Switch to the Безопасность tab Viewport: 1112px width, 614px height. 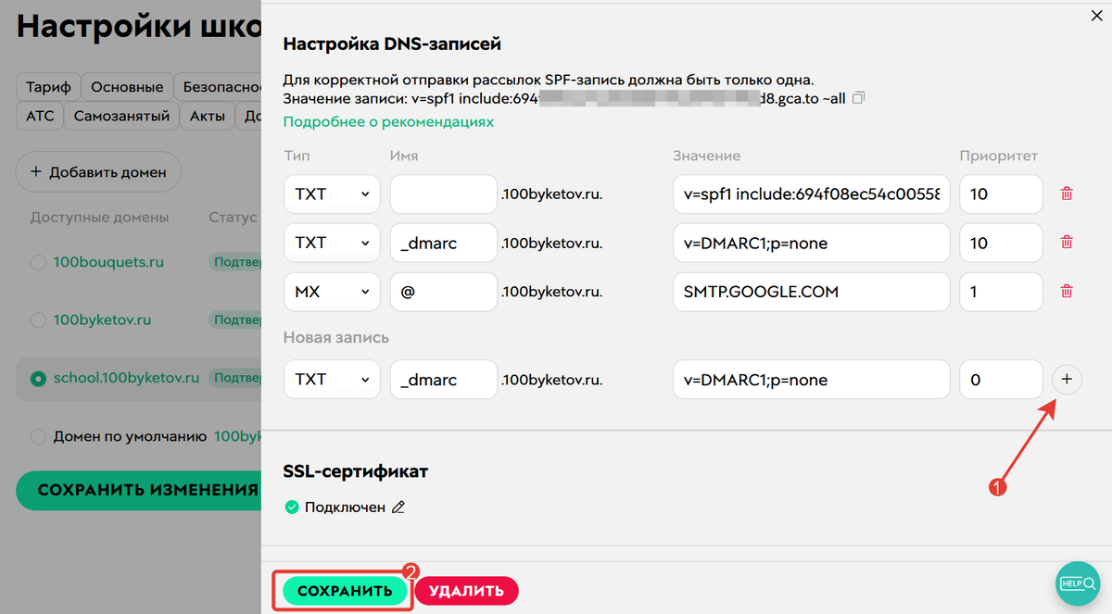pyautogui.click(x=219, y=87)
